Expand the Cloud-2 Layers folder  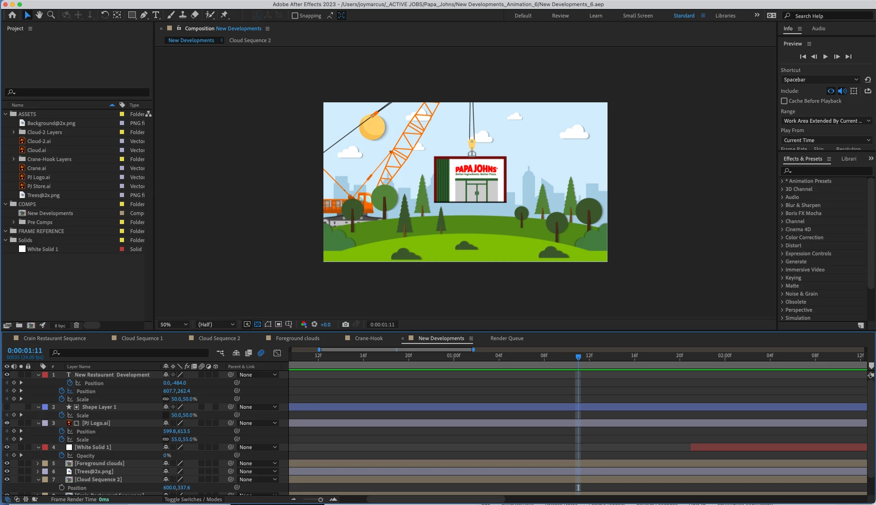point(13,132)
